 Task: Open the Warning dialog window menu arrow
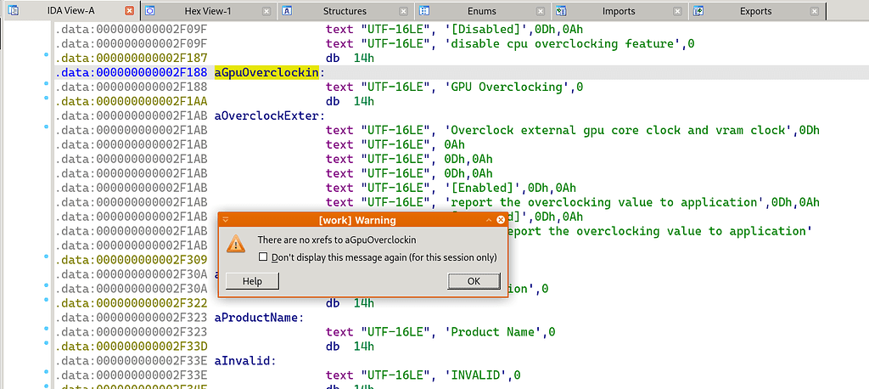pos(226,220)
